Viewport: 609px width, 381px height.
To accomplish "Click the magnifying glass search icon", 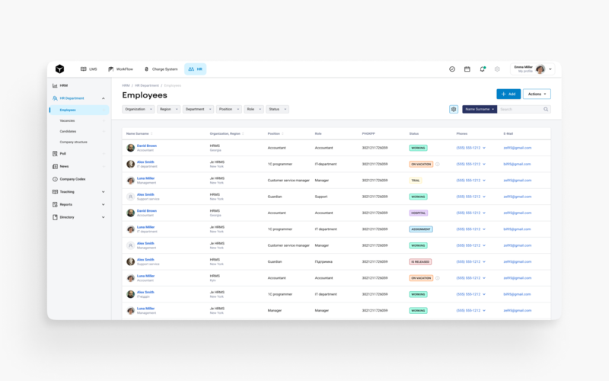I will click(546, 109).
